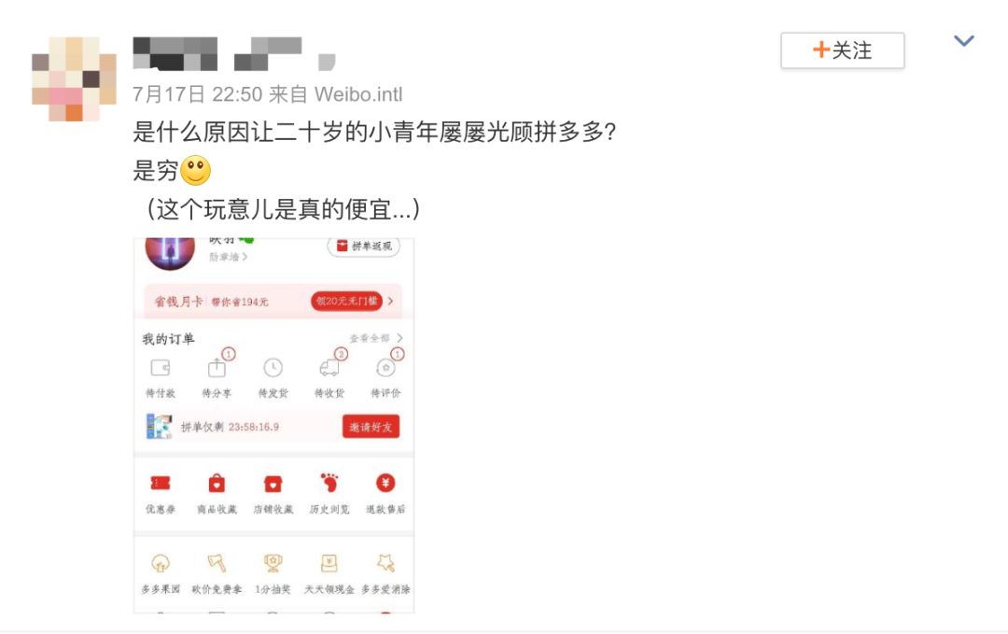Open the 多多果园 orchard icon

(x=161, y=563)
